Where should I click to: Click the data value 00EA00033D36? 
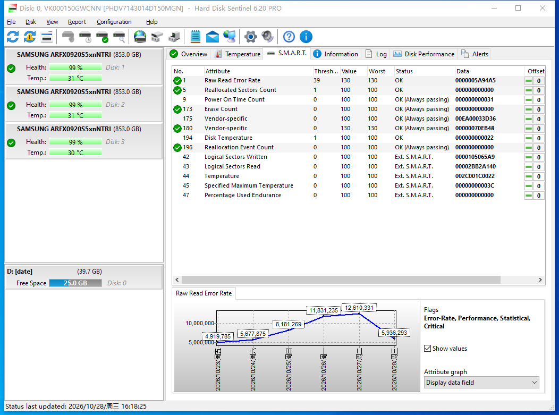pos(476,118)
